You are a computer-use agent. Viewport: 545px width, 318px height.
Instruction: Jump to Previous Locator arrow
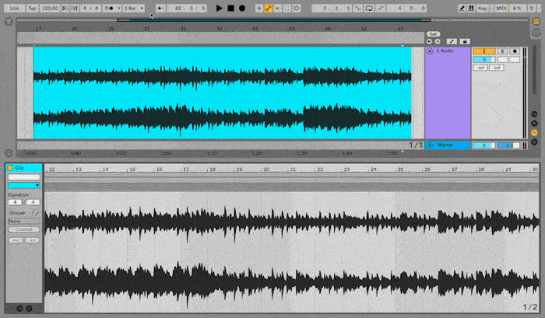pyautogui.click(x=429, y=41)
